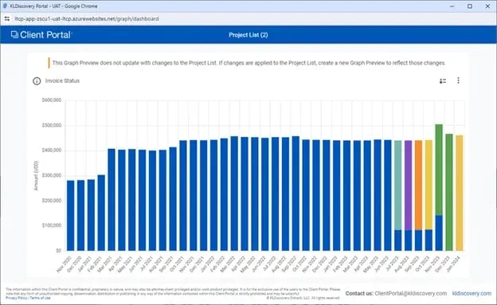Click the KLDiscovery Portal window favicon
The width and height of the screenshot is (497, 305).
(5, 6)
